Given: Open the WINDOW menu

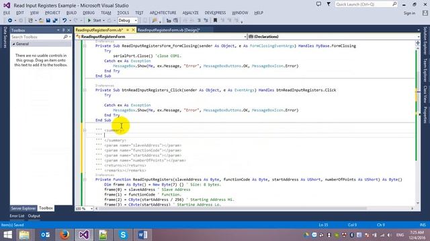Looking at the screenshot, I should click(240, 13).
